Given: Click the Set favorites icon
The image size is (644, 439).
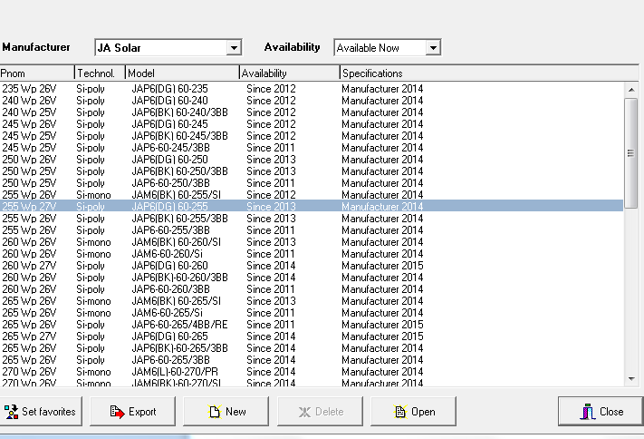Looking at the screenshot, I should click(11, 412).
